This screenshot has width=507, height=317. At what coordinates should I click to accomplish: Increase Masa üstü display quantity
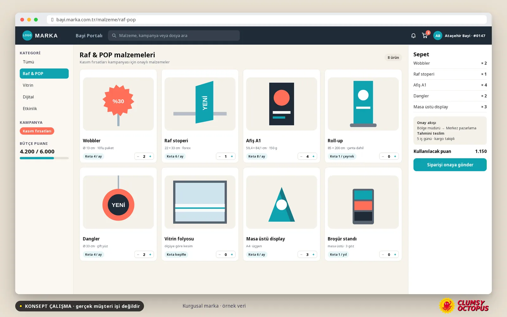pyautogui.click(x=313, y=255)
